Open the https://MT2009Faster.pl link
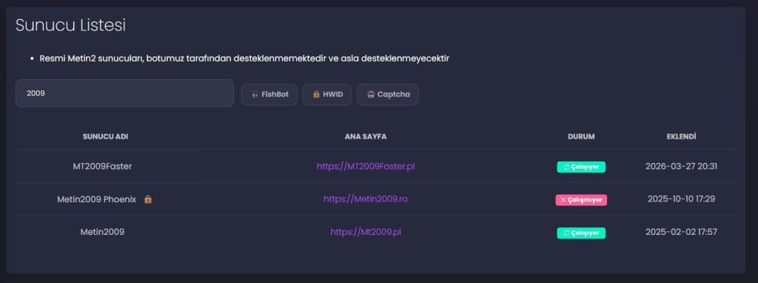Image resolution: width=758 pixels, height=283 pixels. [366, 167]
